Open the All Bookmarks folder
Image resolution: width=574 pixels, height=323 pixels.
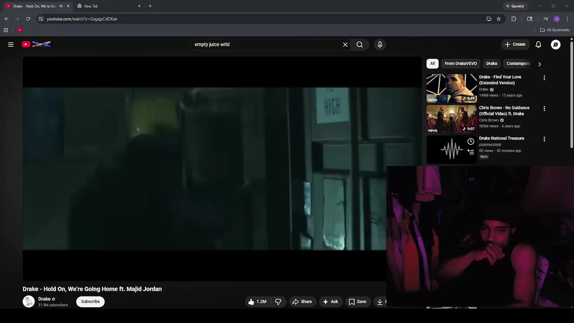555,30
